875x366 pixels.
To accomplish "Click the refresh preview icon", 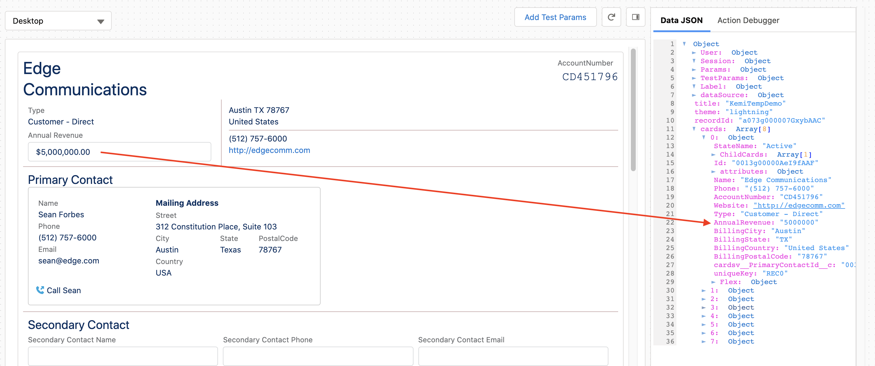I will click(611, 17).
